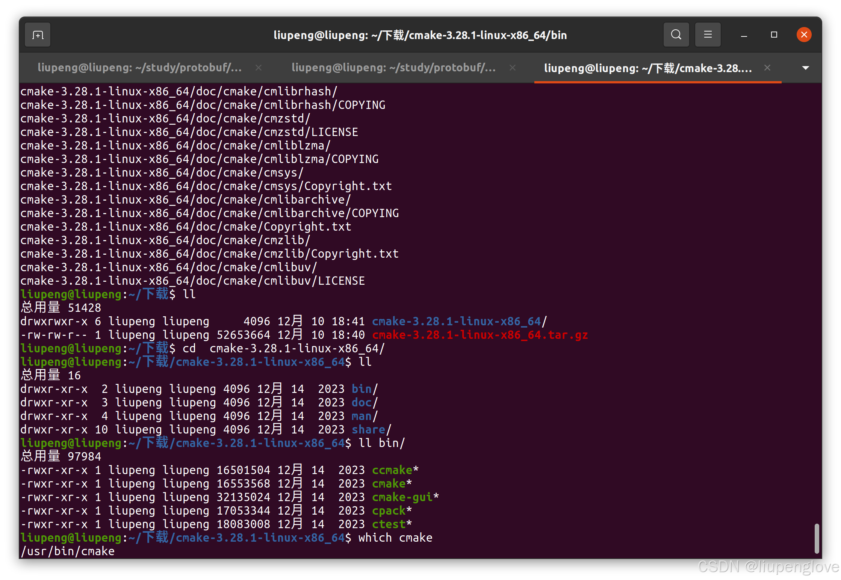
Task: Click the '总用量 16' line
Action: pos(51,375)
